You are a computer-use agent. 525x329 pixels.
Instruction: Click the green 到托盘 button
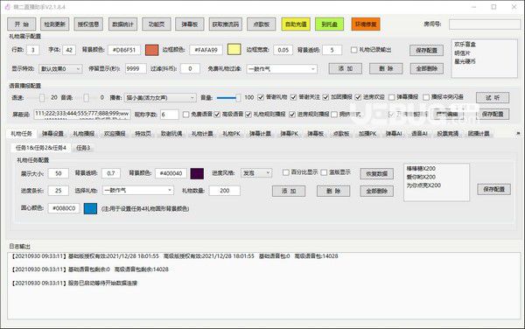pos(330,24)
